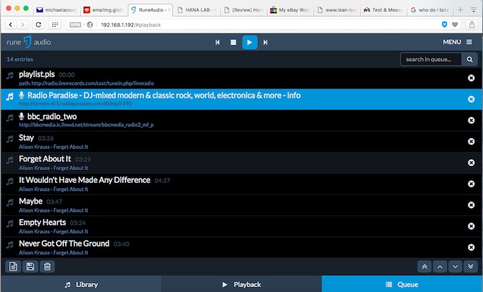
Task: Remove It Wouldn't Have Made Any Difference
Action: 471,184
